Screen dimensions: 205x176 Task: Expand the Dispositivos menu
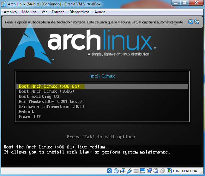(79, 12)
